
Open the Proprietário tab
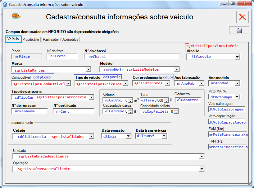[x=31, y=40]
